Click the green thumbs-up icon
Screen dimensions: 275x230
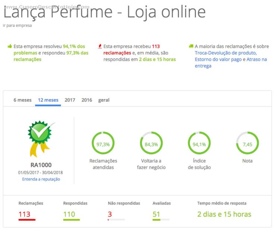(x=10, y=46)
